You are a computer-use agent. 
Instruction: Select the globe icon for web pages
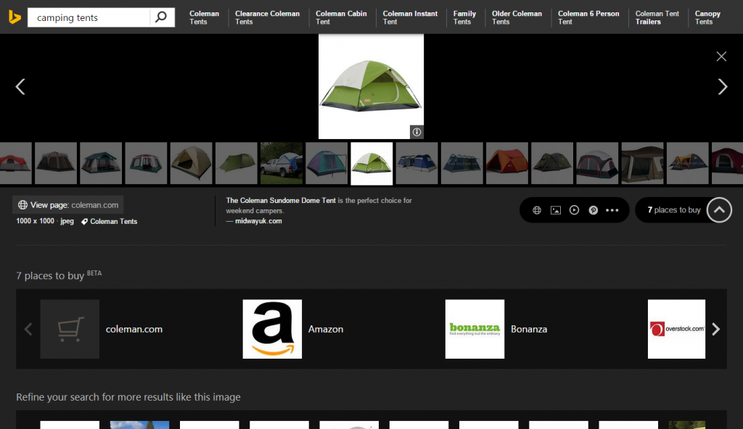pyautogui.click(x=537, y=209)
